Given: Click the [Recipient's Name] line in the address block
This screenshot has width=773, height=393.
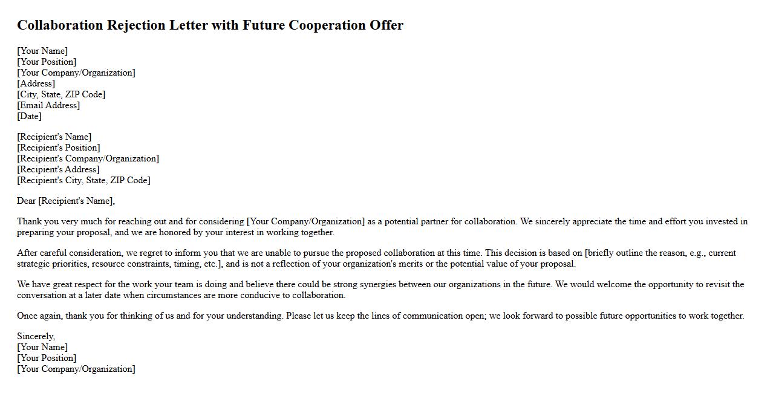Looking at the screenshot, I should point(54,137).
